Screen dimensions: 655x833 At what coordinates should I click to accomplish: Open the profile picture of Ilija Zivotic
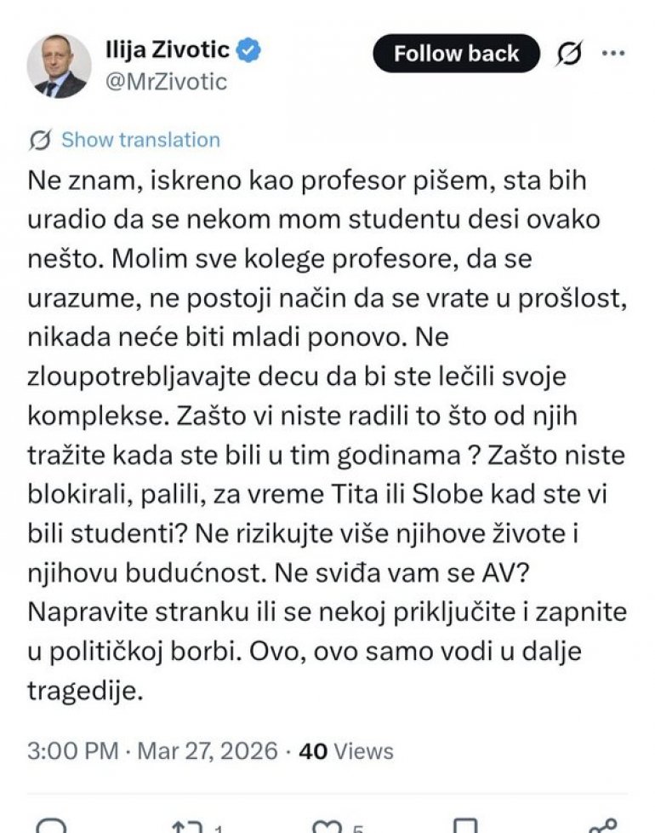[59, 66]
